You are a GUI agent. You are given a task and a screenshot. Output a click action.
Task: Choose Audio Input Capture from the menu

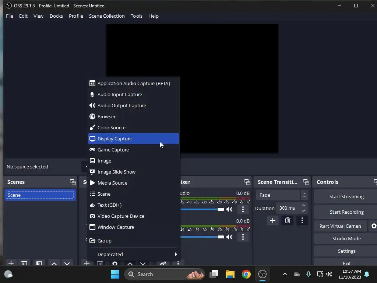(133, 95)
